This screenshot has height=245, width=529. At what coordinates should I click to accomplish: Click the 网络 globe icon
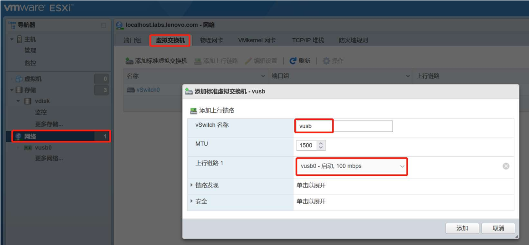pos(18,136)
